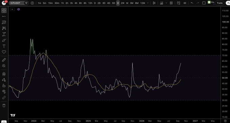The image size is (230, 123).
Task: Open the Fibonacci and Gann tools
Action: coord(4,22)
